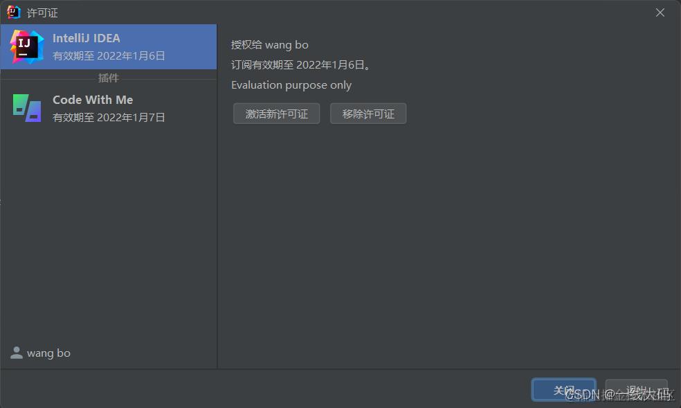Click the IntelliJ IDEA product title text
Screen dimensions: 681x408
coord(87,38)
